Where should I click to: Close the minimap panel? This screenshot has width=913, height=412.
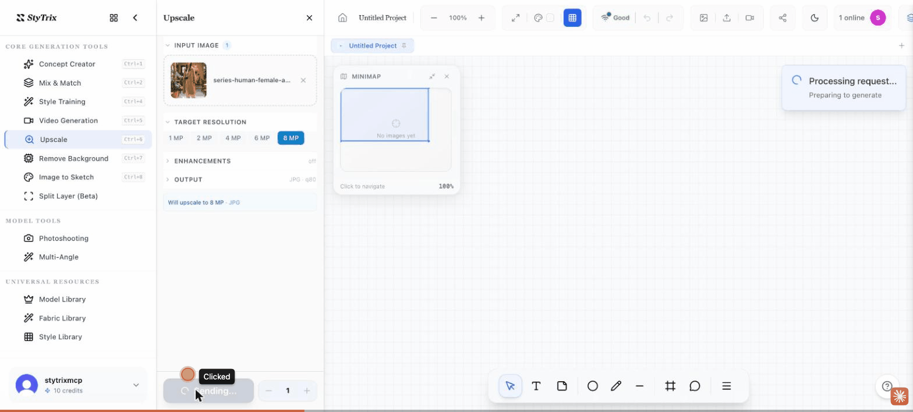(x=447, y=76)
